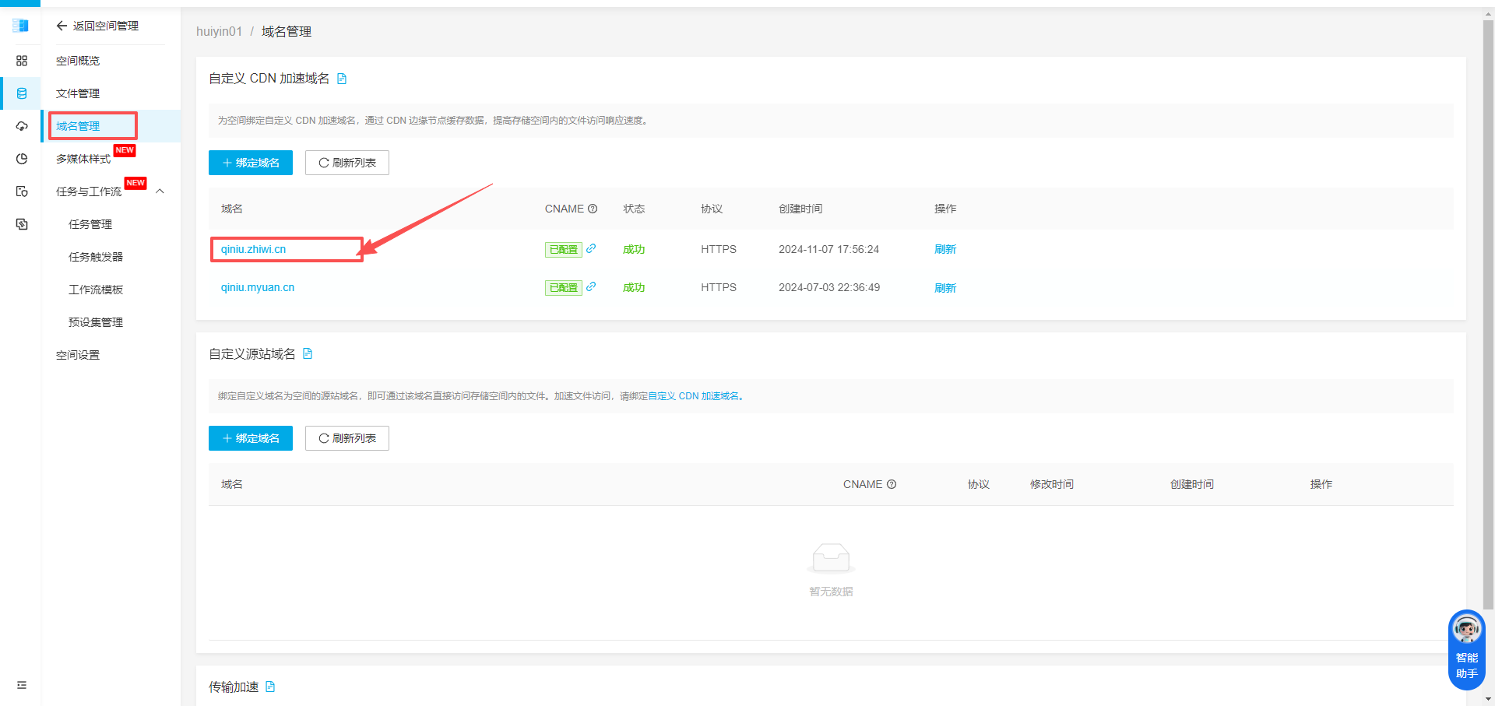Open the cloud icon in left rail

(x=22, y=126)
